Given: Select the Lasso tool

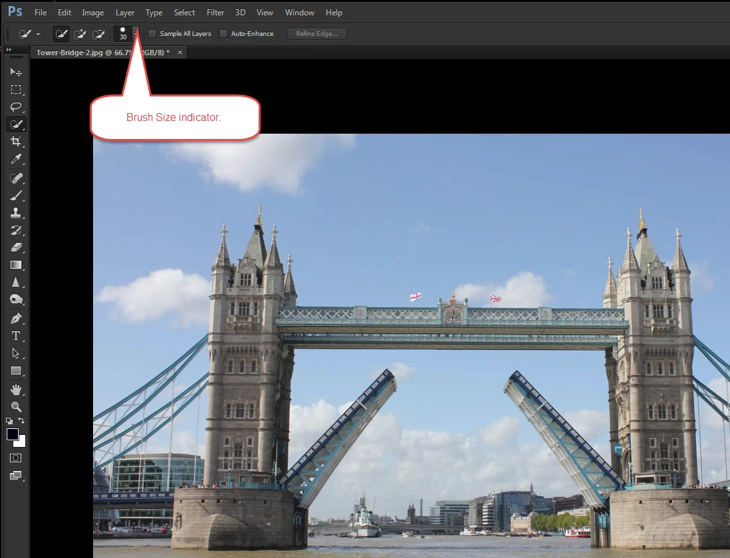Looking at the screenshot, I should pos(16,107).
